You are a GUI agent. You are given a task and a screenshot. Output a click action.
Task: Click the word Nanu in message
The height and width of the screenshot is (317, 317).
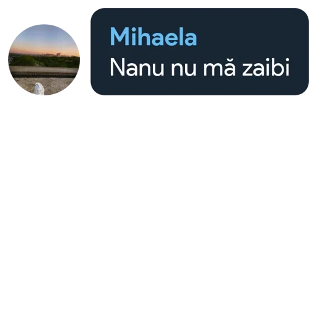coord(137,67)
